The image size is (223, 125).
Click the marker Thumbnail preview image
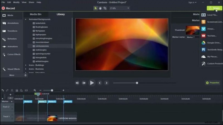(x=193, y=30)
